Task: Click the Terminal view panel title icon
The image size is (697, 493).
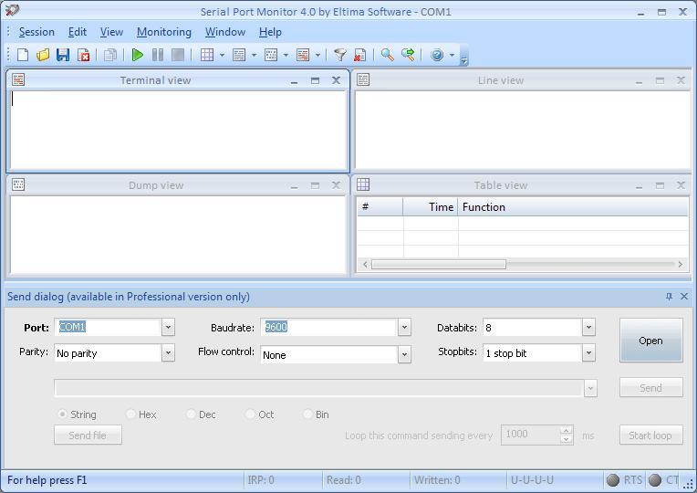Action: (18, 79)
